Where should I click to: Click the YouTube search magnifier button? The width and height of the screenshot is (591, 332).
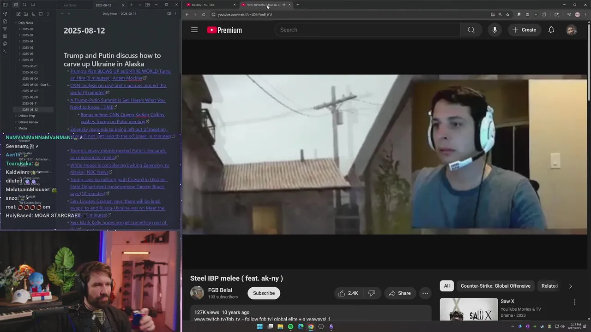coord(471,30)
